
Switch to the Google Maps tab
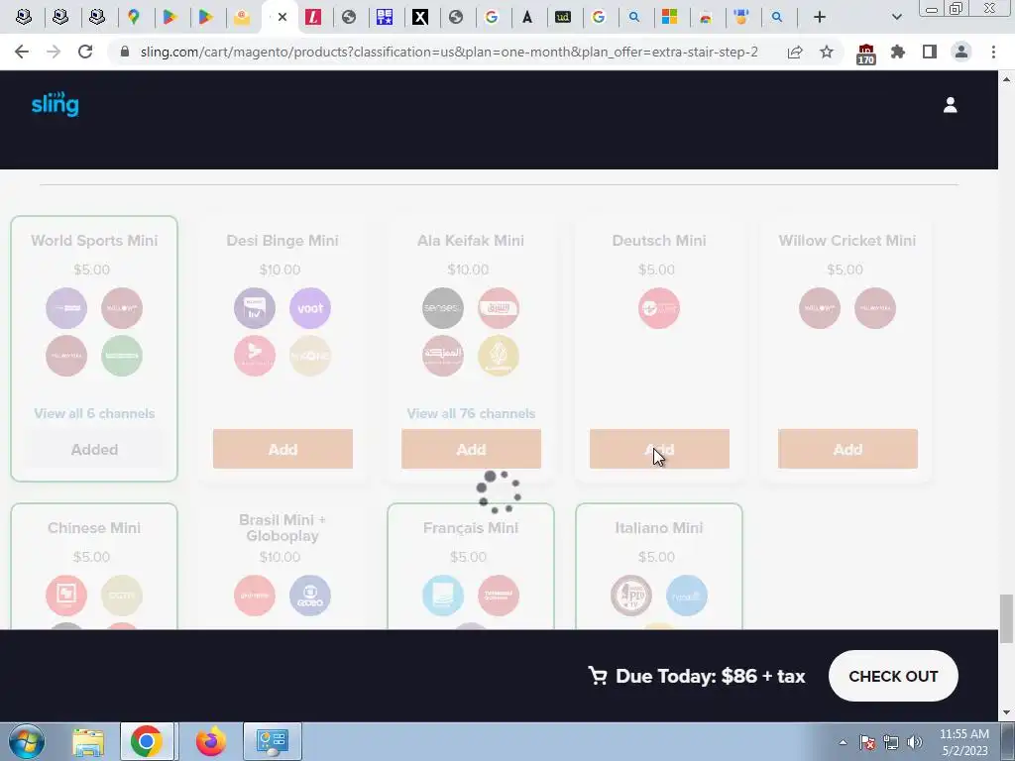click(x=134, y=17)
